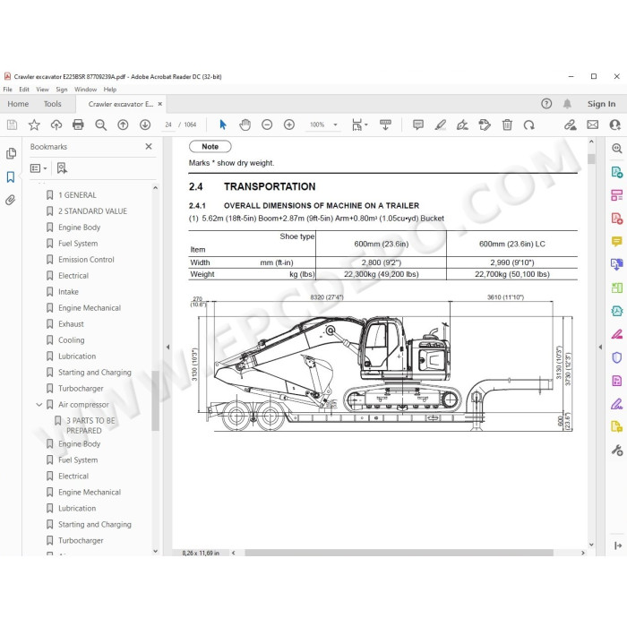Click the Sign document pen icon

463,125
